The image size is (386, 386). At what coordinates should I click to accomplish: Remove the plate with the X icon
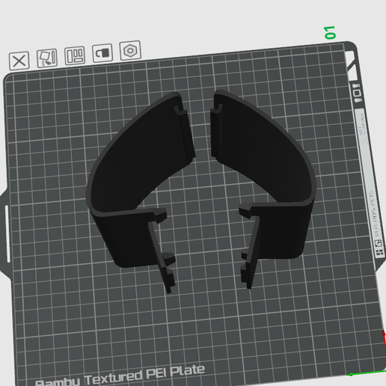(19, 61)
